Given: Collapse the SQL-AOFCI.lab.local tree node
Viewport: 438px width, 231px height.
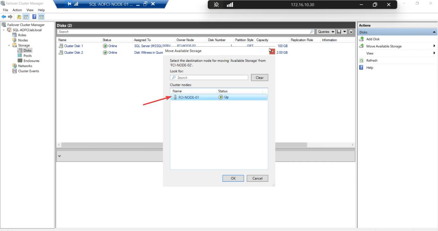Looking at the screenshot, I should (x=4, y=30).
